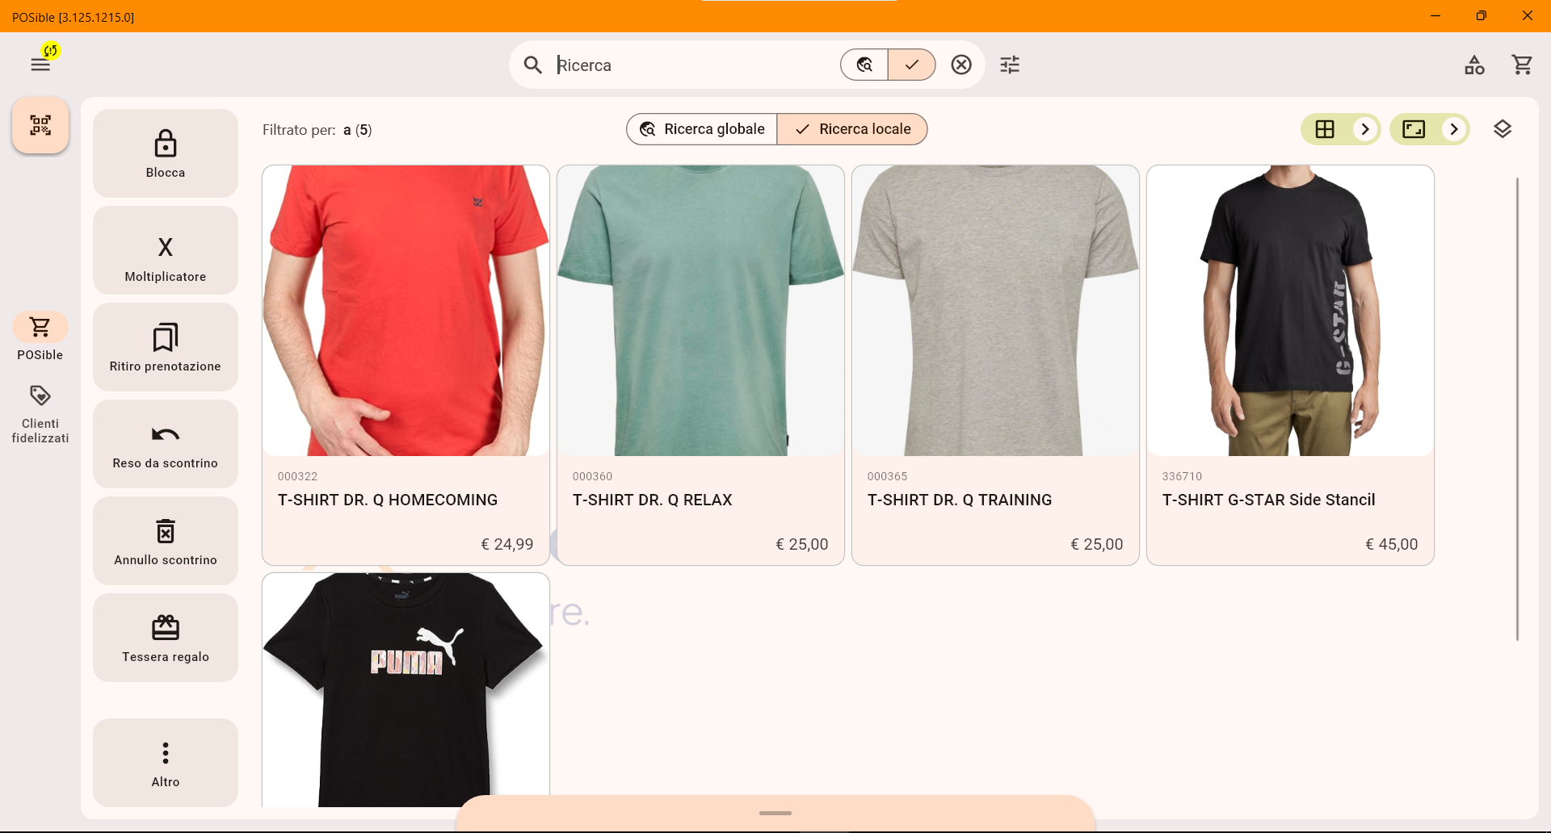The width and height of the screenshot is (1551, 833).
Task: Click the € 24,99 price
Action: click(507, 544)
